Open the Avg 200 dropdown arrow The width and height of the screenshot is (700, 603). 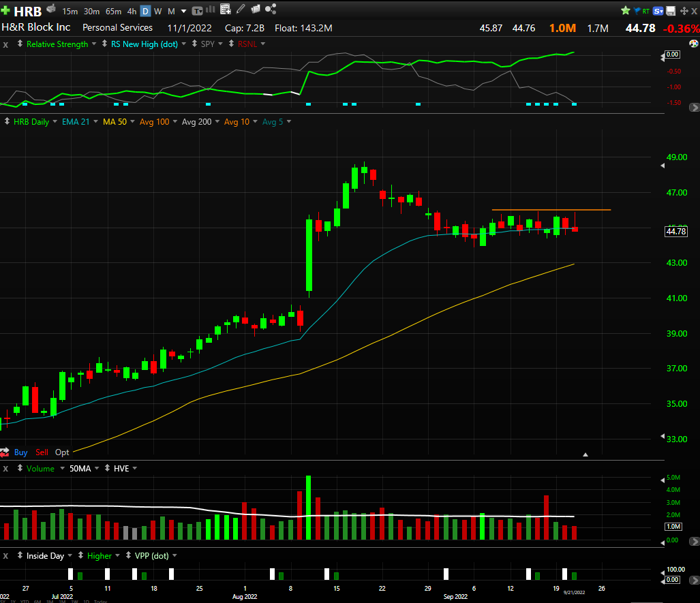point(217,121)
